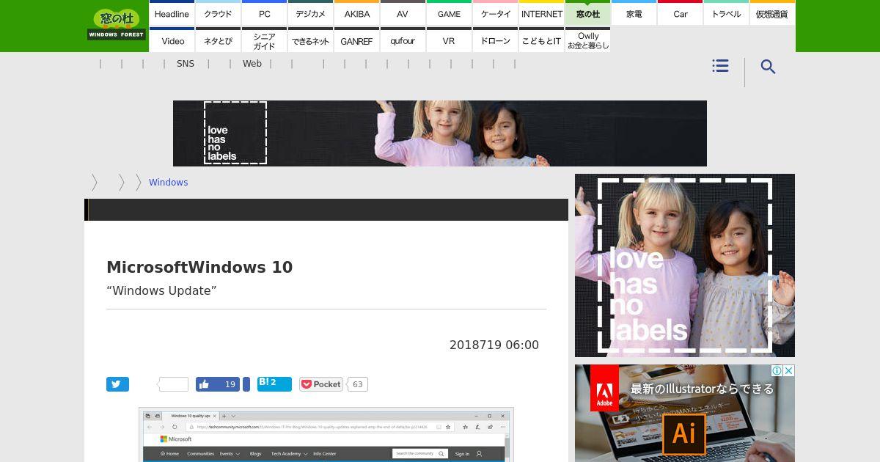The height and width of the screenshot is (462, 880).
Task: Open the クラウド tab
Action: (x=218, y=13)
